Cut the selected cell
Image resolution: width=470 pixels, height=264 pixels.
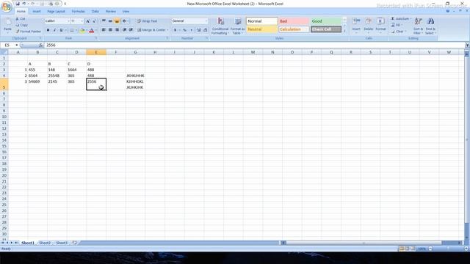[x=21, y=19]
